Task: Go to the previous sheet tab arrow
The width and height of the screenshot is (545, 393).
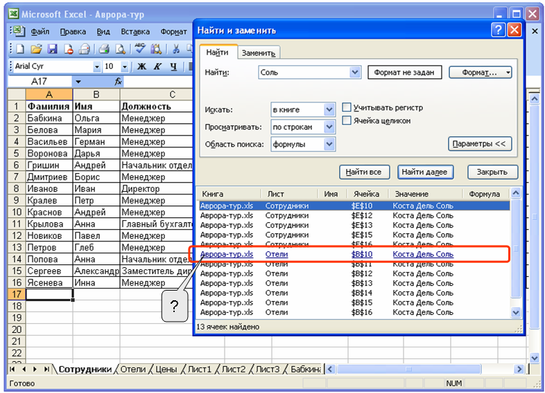Action: point(24,369)
